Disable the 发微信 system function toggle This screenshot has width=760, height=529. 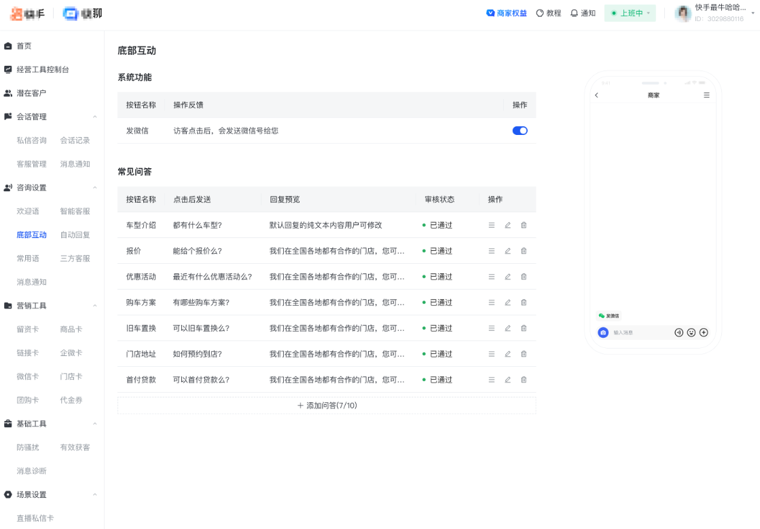(520, 130)
